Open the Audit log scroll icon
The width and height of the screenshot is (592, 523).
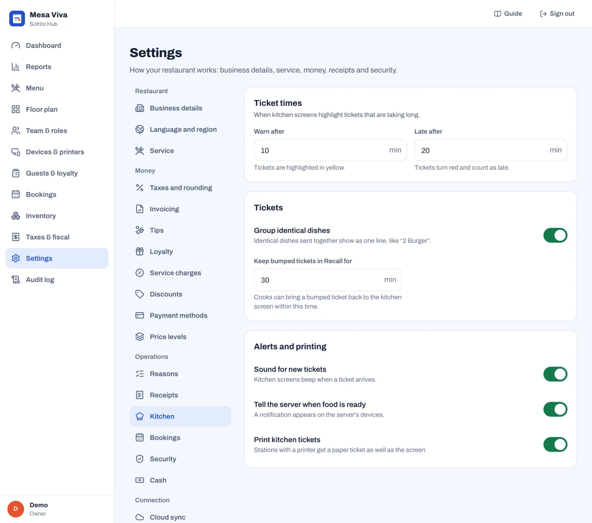(x=16, y=279)
